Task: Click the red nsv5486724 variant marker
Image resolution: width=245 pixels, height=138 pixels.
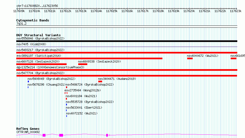Action: [67, 87]
